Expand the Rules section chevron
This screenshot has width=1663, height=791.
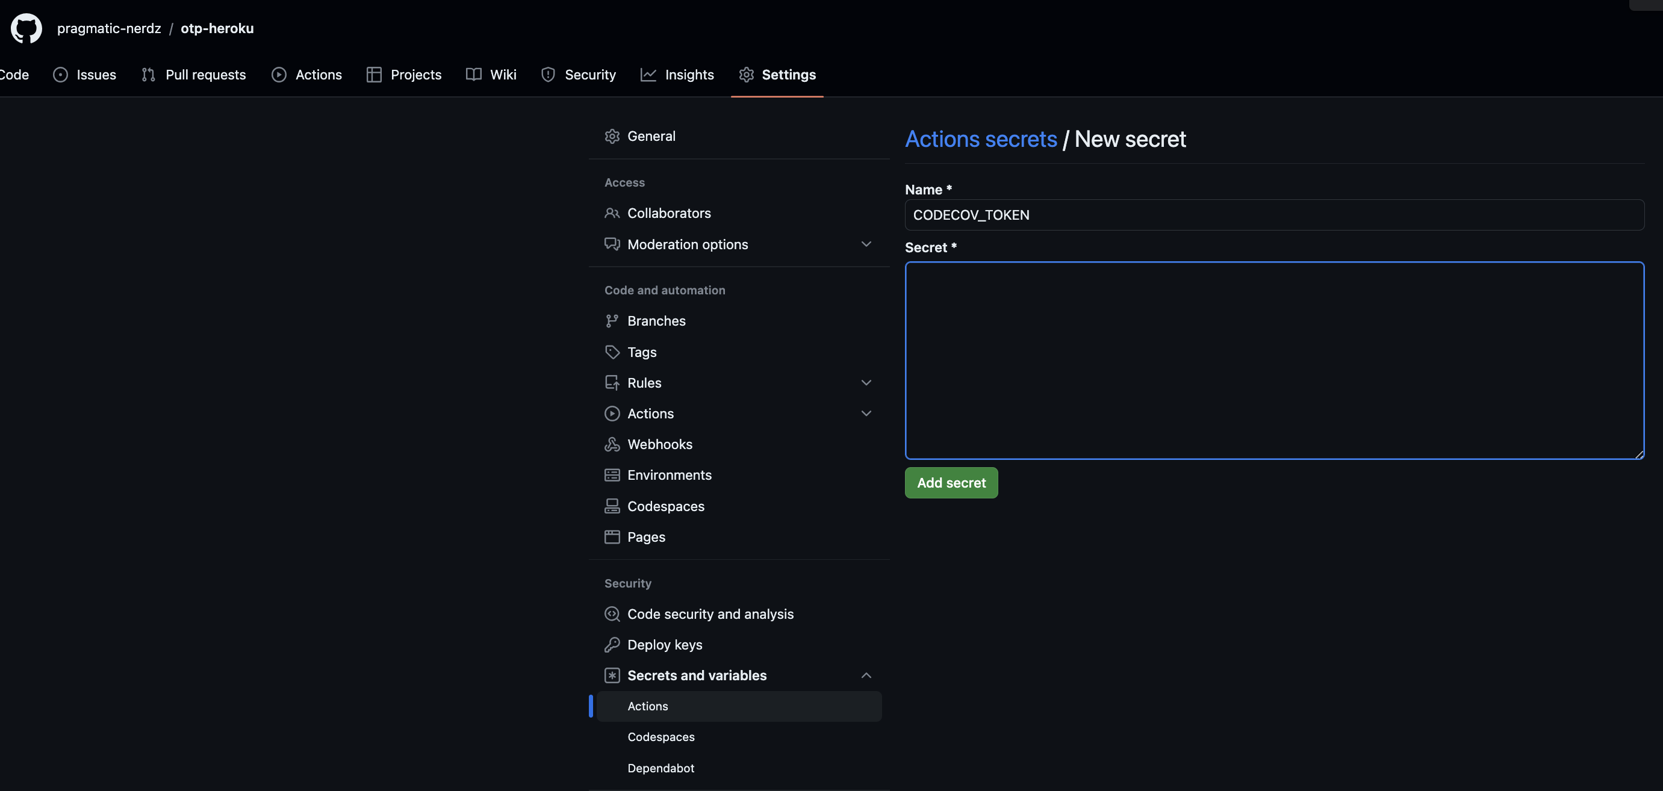[x=866, y=383]
